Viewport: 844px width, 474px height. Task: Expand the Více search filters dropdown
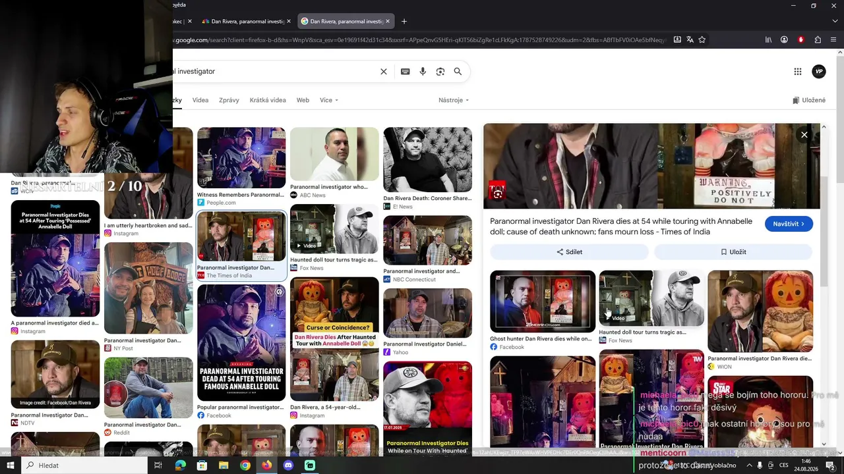[x=329, y=100]
